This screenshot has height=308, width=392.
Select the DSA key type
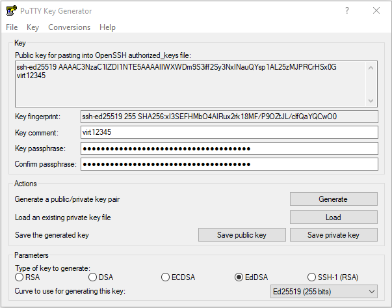pos(94,277)
